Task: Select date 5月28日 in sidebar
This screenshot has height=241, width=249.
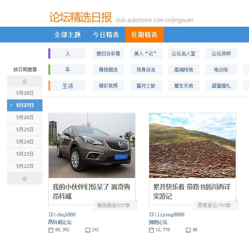Action: click(25, 93)
